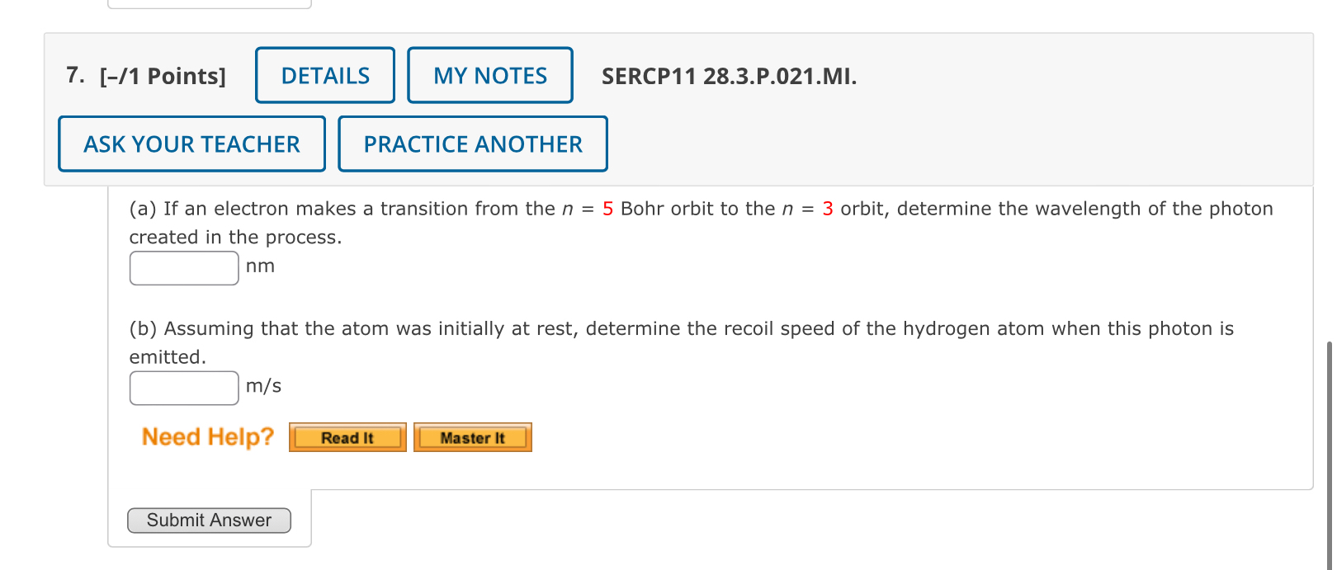Click the partially visible input box at top
This screenshot has width=1337, height=570.
[x=209, y=4]
